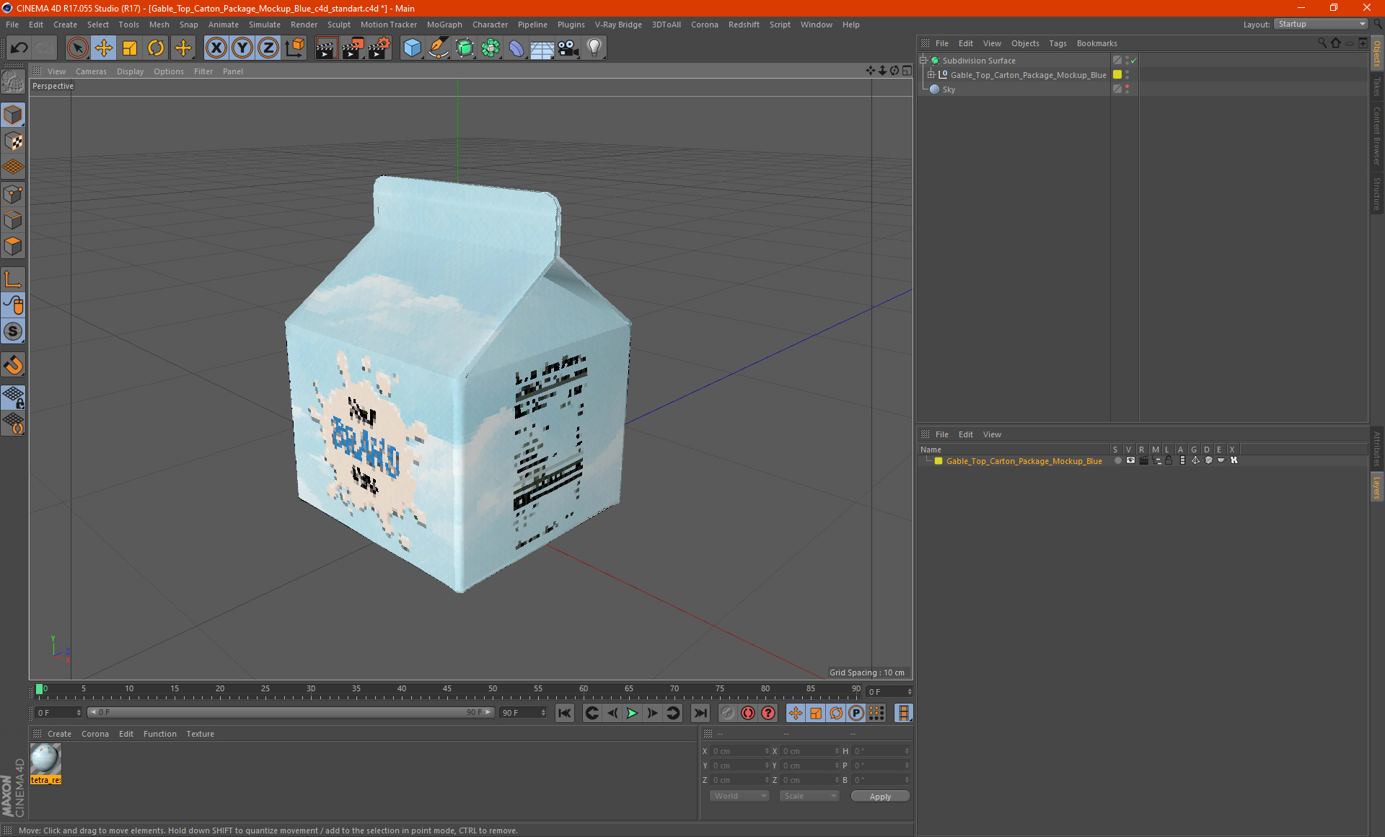The image size is (1385, 837).
Task: Toggle X-axis lock
Action: pyautogui.click(x=216, y=48)
